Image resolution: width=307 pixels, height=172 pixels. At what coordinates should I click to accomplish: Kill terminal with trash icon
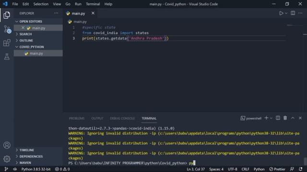(285, 118)
